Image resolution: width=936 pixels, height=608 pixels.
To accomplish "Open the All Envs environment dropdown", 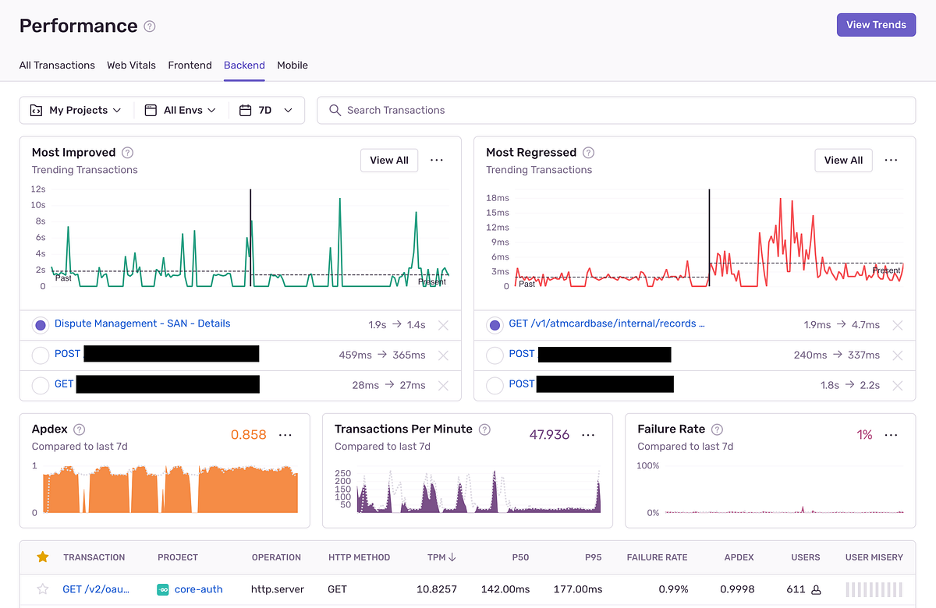I will (180, 110).
